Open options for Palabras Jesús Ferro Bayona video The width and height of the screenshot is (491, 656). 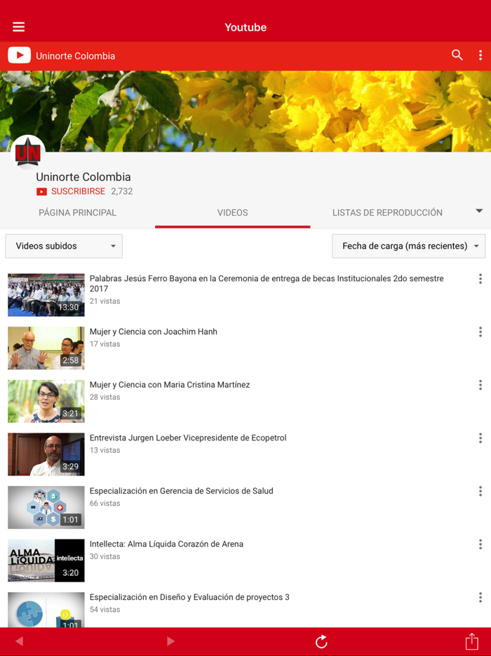(x=480, y=279)
